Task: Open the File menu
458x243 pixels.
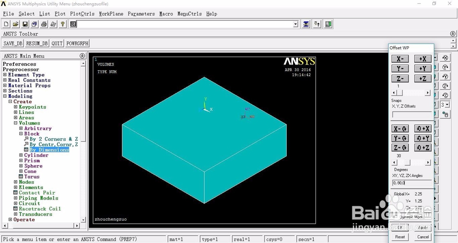Action: coord(8,14)
